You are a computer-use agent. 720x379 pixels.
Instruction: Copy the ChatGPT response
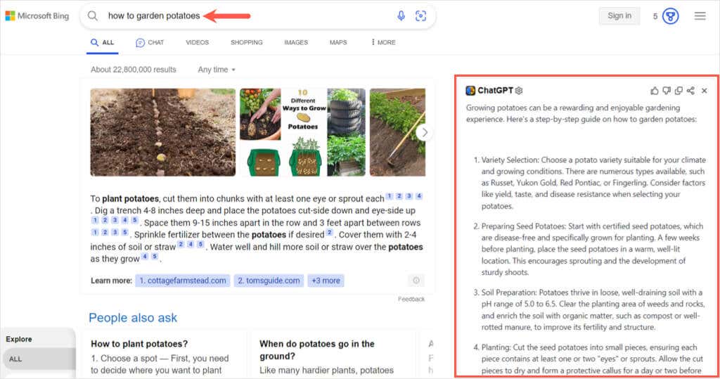tap(679, 91)
